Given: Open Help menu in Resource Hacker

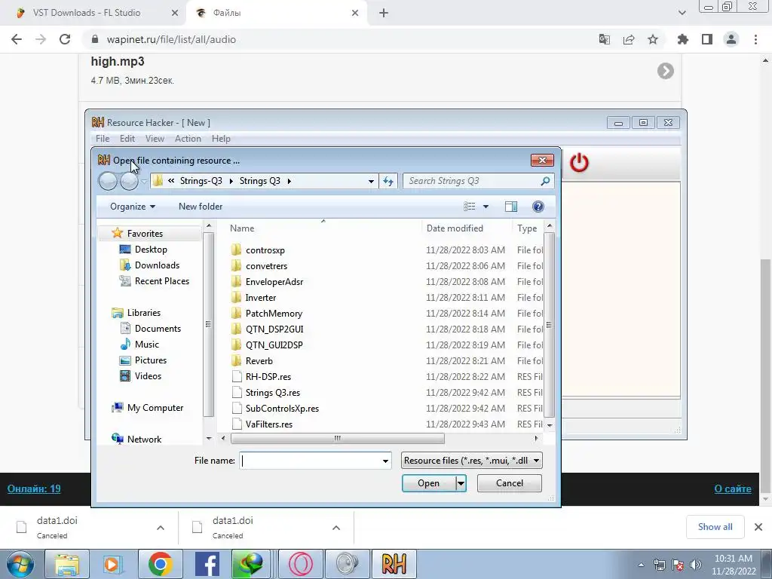Looking at the screenshot, I should tap(221, 139).
